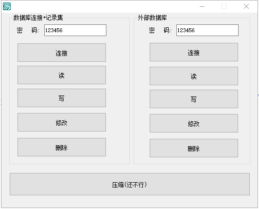Click 连接 button in 数据库连接+记录集 group

62,53
